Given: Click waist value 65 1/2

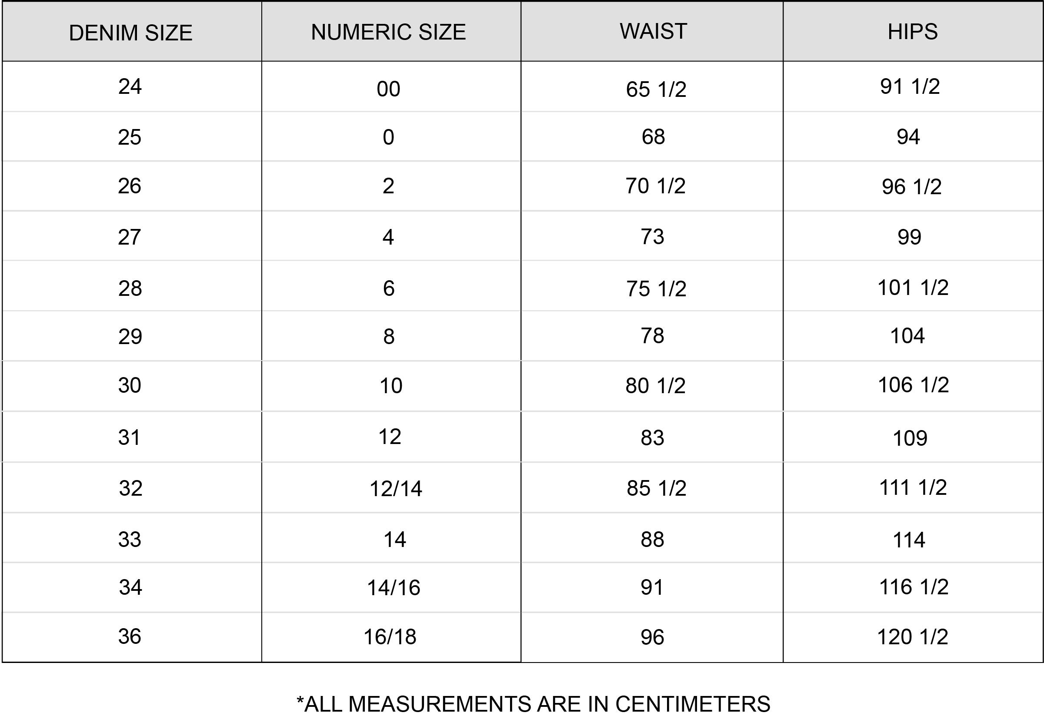Looking at the screenshot, I should (656, 89).
